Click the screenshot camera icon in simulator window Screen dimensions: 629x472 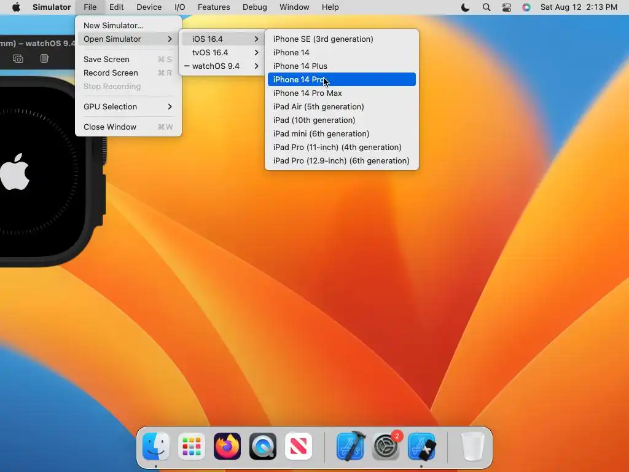(18, 58)
